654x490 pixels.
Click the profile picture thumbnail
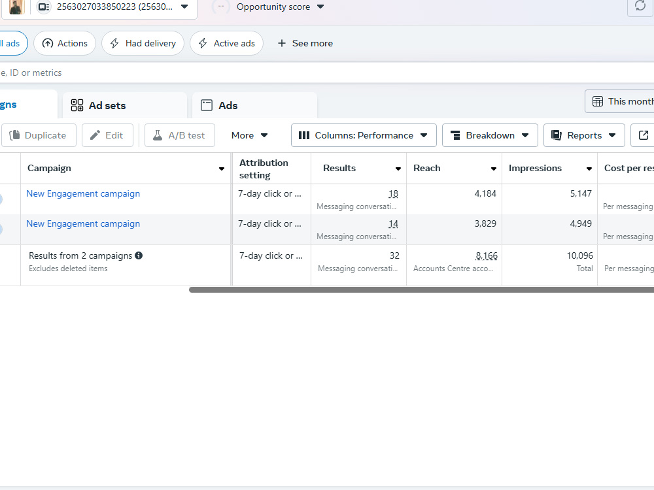(x=17, y=7)
